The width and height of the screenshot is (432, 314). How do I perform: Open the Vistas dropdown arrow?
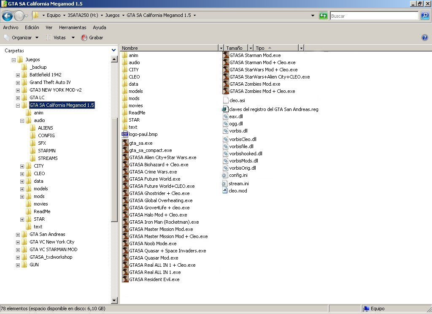(73, 38)
